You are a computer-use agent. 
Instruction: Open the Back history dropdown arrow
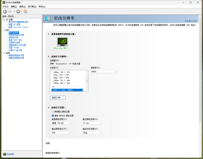[14, 12]
